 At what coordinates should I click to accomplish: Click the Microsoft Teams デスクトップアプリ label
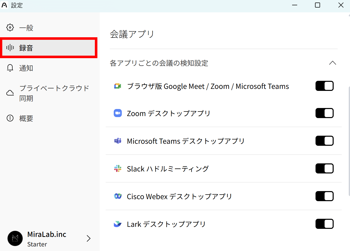pyautogui.click(x=186, y=141)
